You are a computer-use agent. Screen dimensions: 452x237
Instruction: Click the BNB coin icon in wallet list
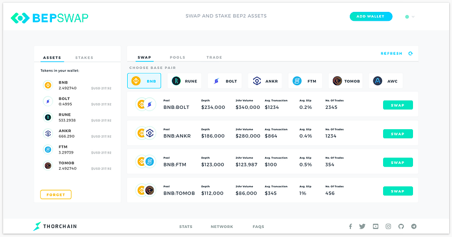[x=48, y=85]
